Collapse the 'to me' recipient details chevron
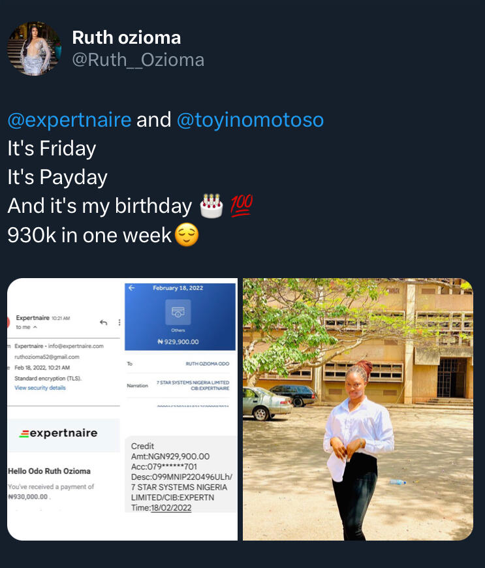Viewport: 485px width, 568px height. pos(35,327)
